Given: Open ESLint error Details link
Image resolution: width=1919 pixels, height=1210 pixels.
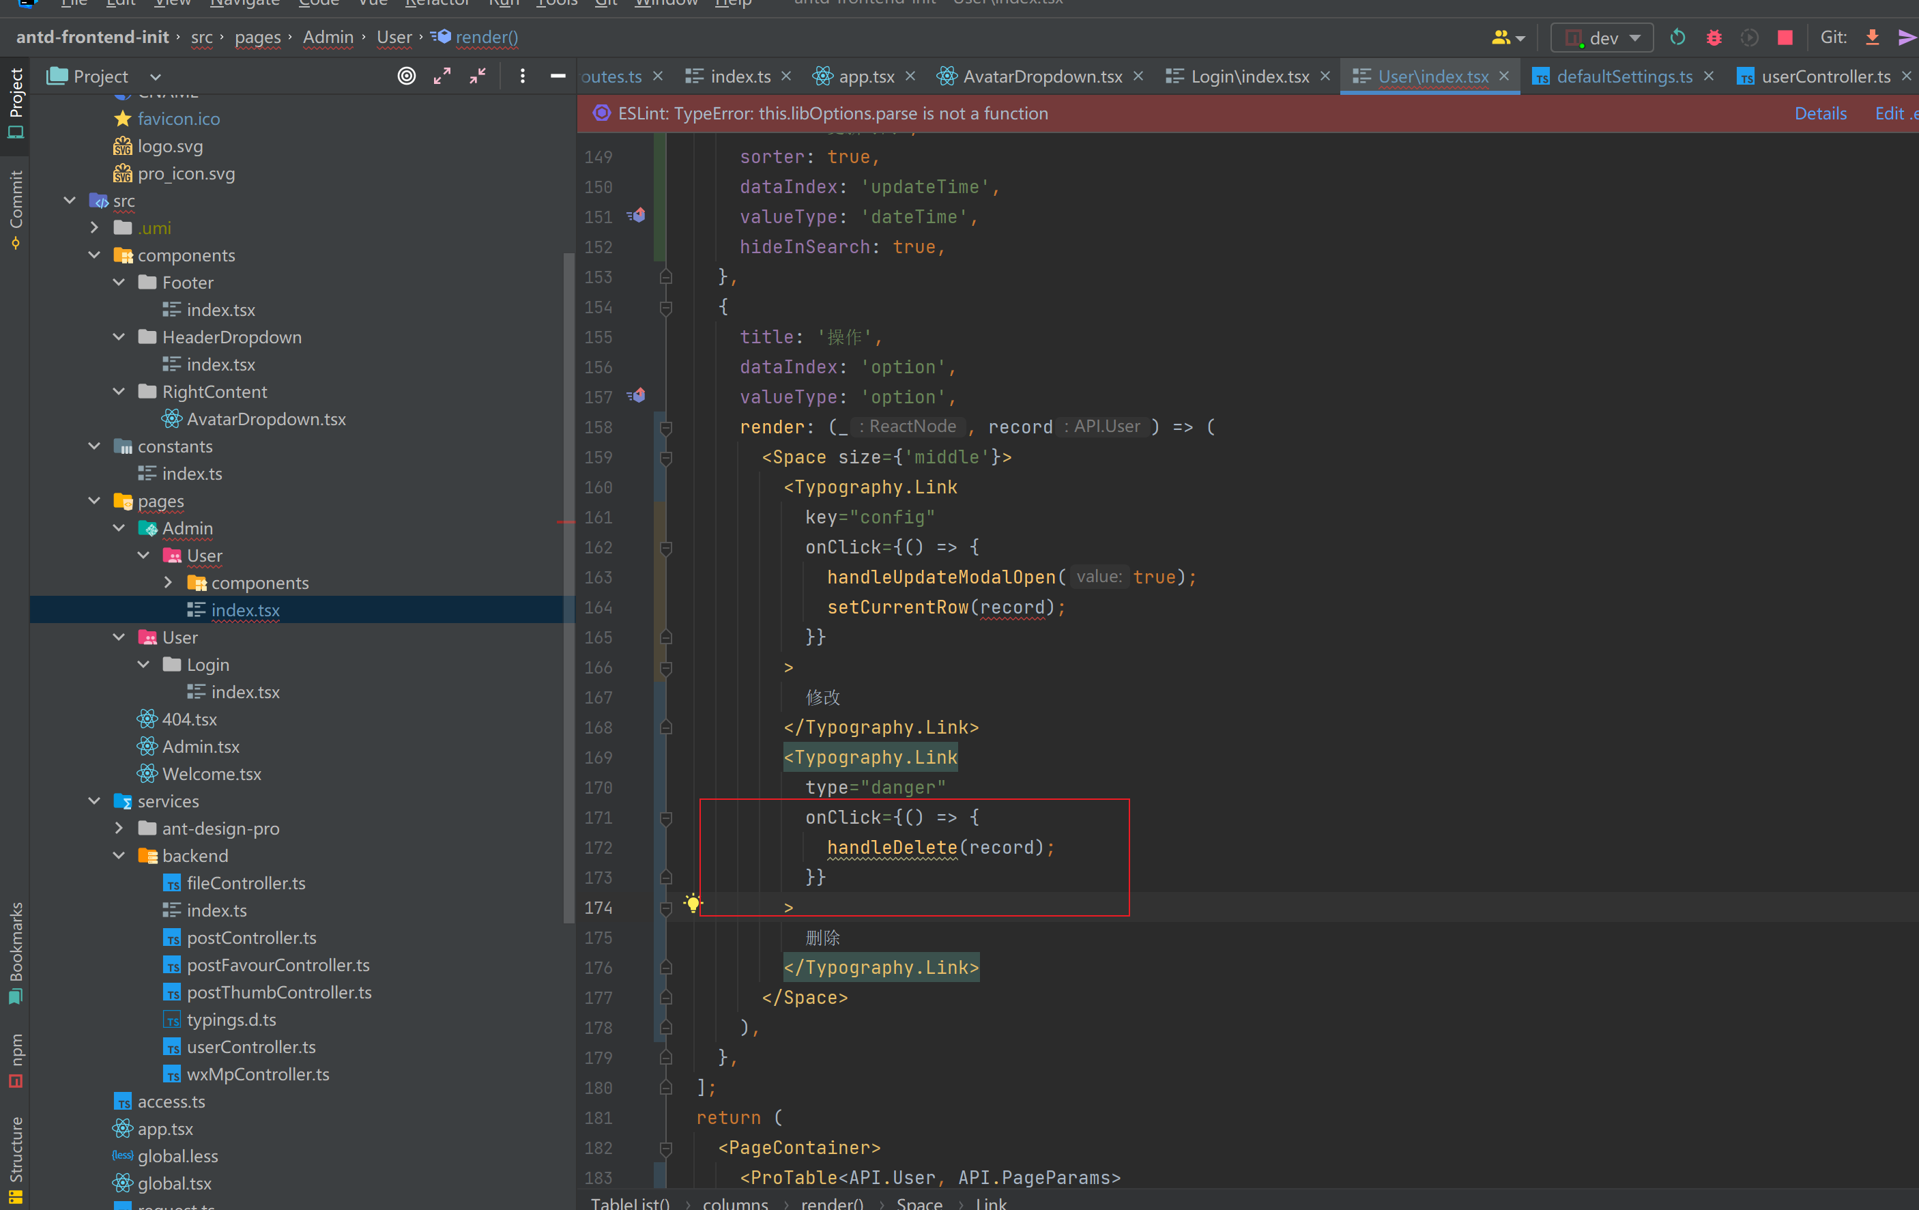Looking at the screenshot, I should [1820, 113].
